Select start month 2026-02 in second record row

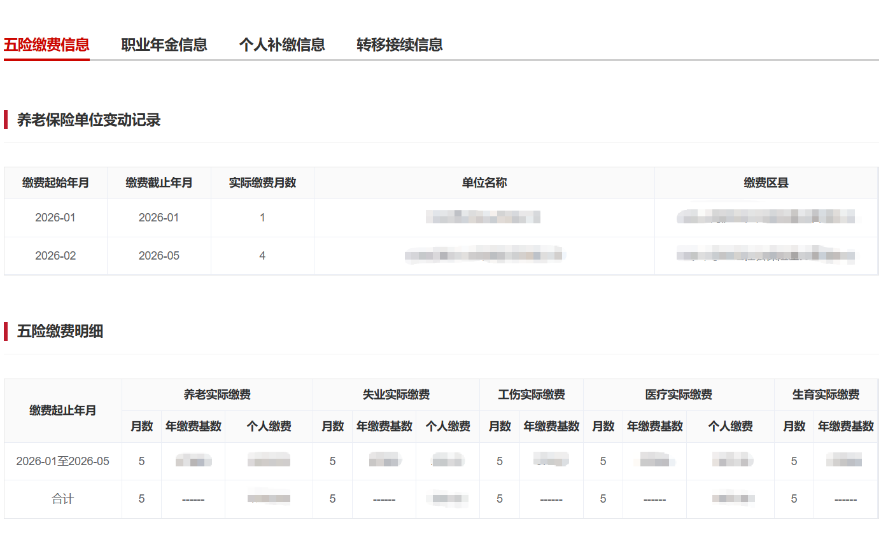[x=55, y=256]
